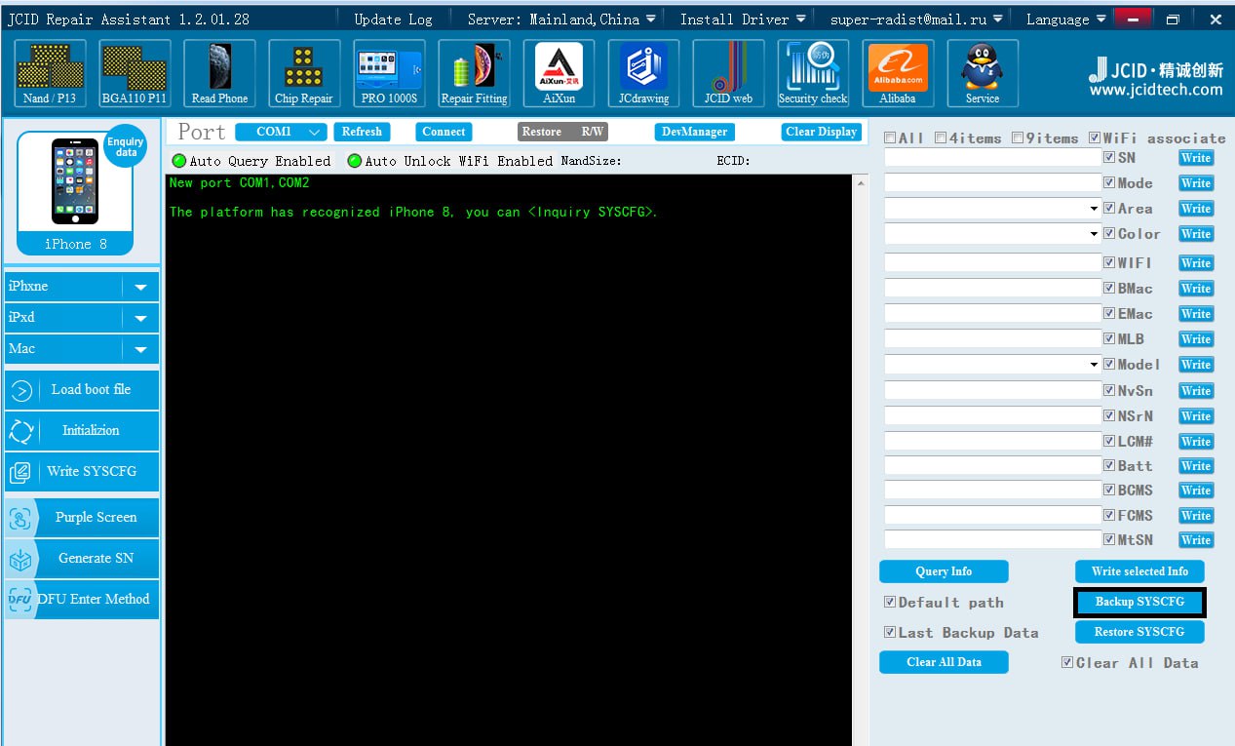Click the Connect button

pos(444,132)
